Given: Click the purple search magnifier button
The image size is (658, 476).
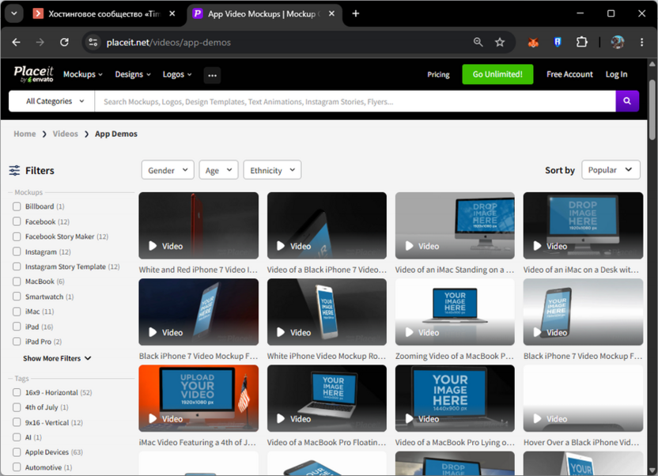Looking at the screenshot, I should tap(627, 101).
